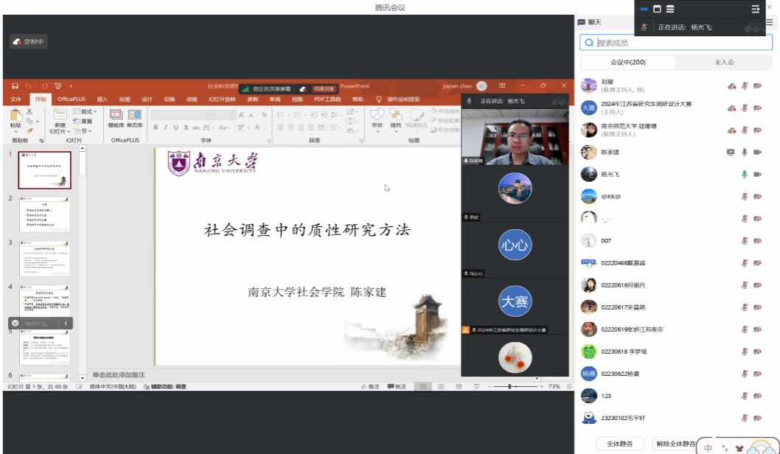Screen dimensions: 780x454
Task: Open the 文件 File menu
Action: tap(16, 99)
